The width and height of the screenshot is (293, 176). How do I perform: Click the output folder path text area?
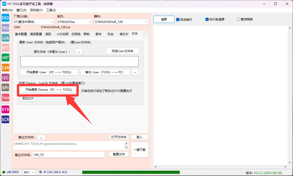pyautogui.click(x=69, y=145)
